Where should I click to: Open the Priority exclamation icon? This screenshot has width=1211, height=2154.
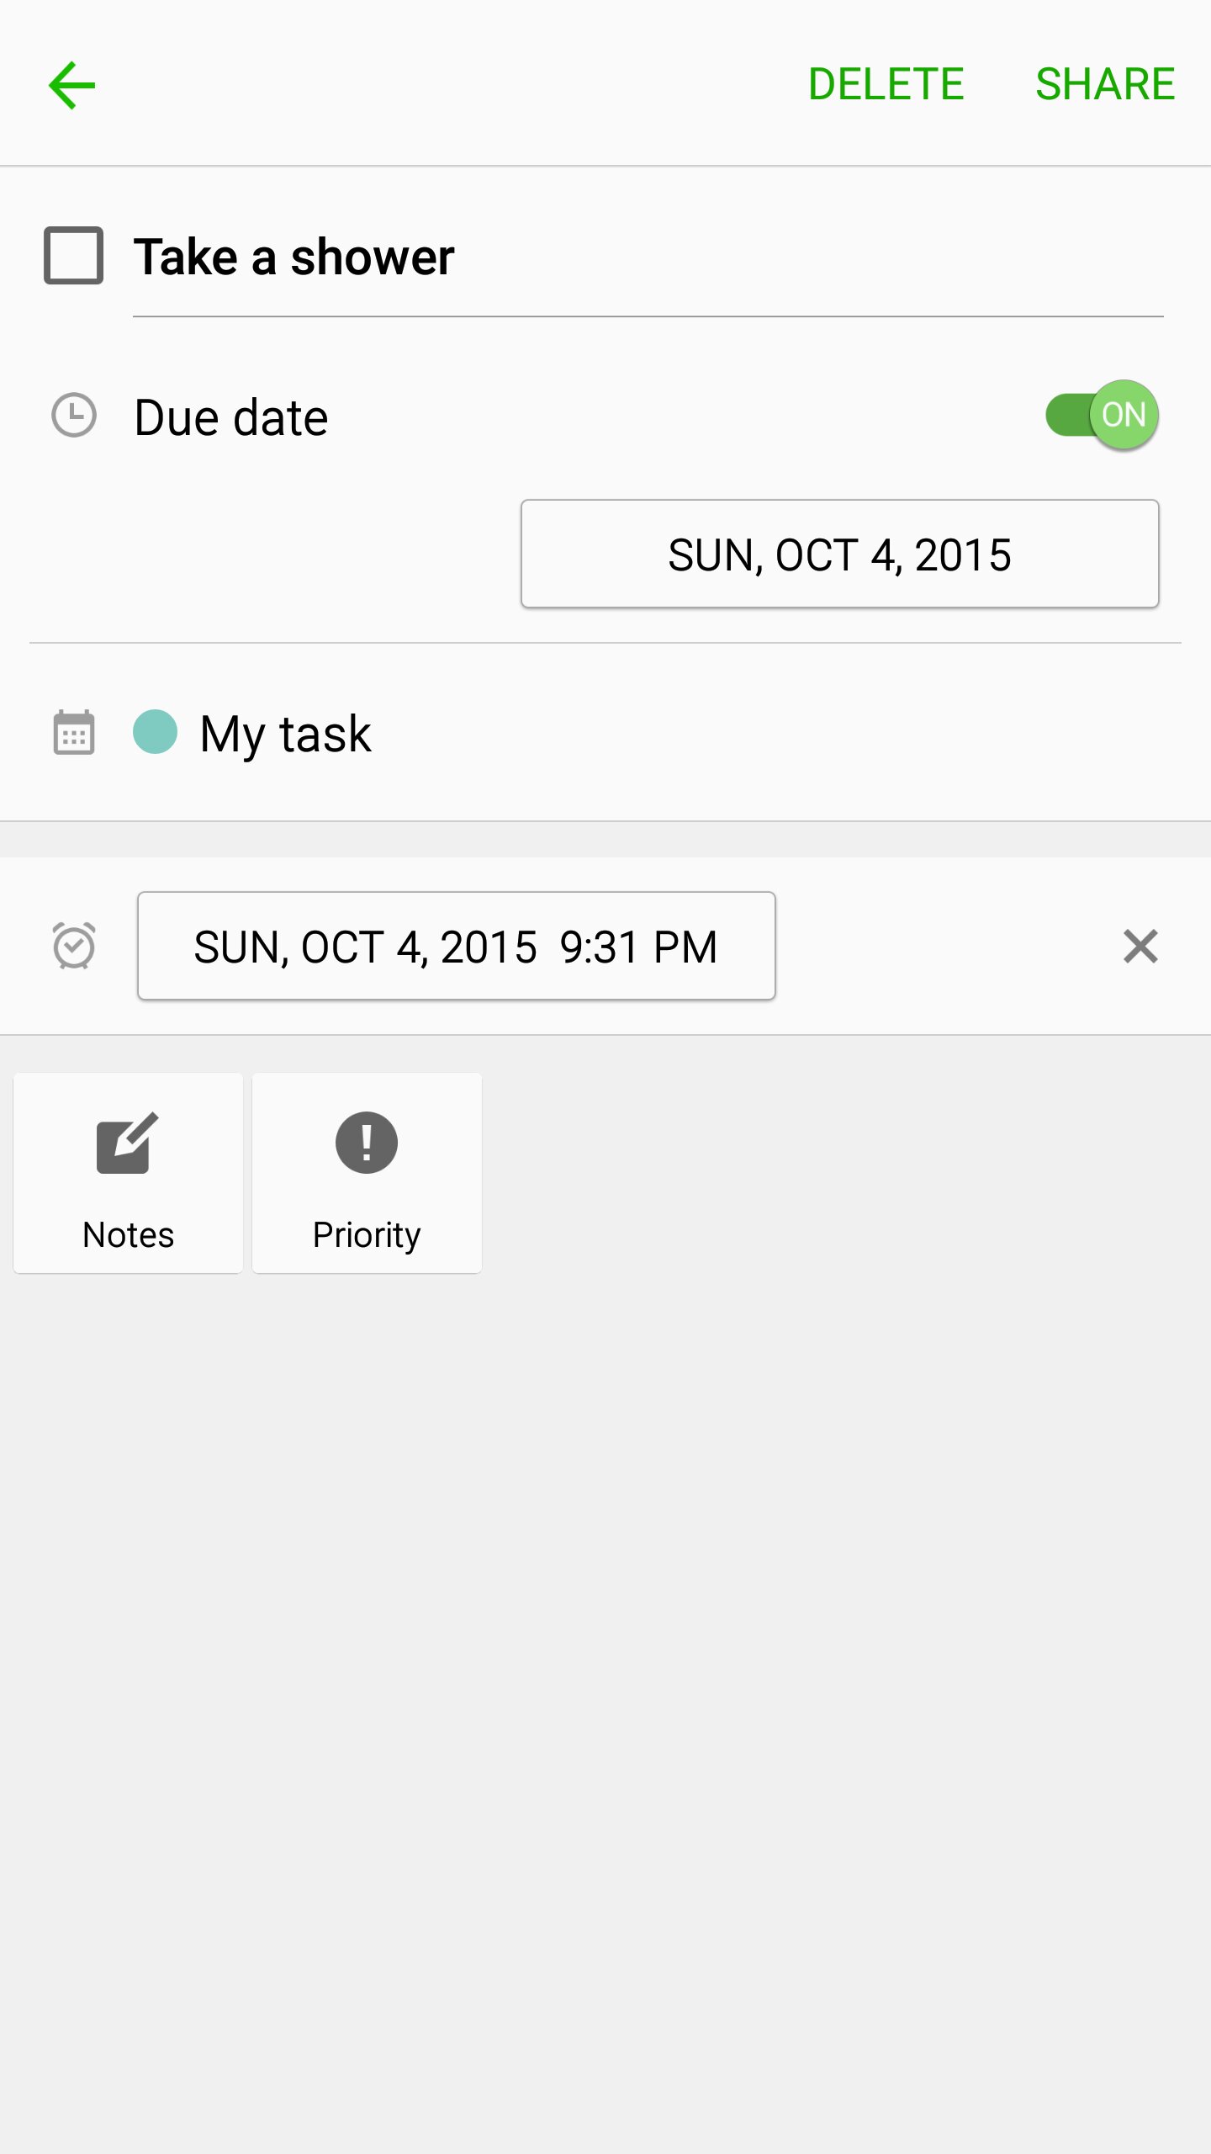pyautogui.click(x=367, y=1143)
